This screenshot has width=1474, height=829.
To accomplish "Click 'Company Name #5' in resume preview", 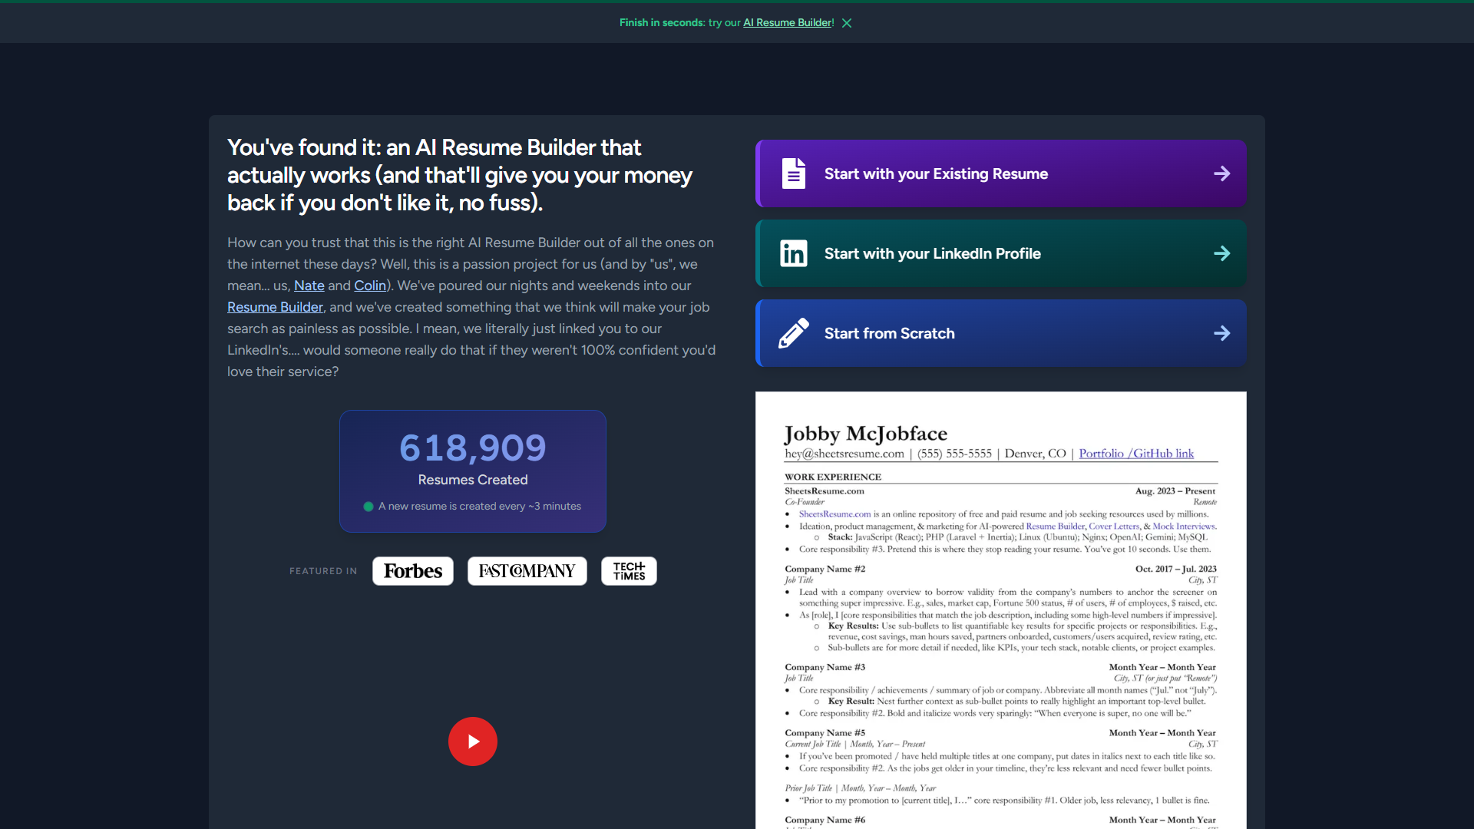I will (825, 733).
